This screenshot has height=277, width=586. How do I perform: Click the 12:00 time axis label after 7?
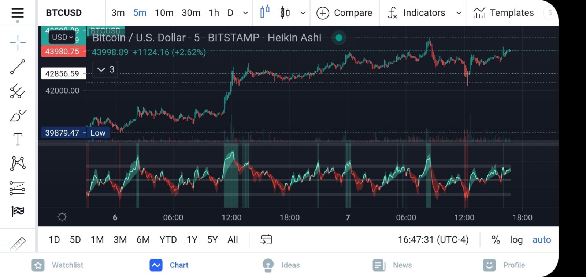[x=464, y=217]
